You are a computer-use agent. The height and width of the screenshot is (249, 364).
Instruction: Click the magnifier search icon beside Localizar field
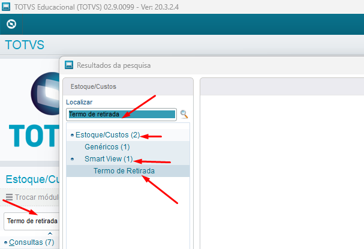click(x=184, y=114)
